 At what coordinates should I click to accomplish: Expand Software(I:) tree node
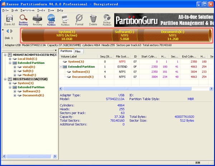coord(15,91)
